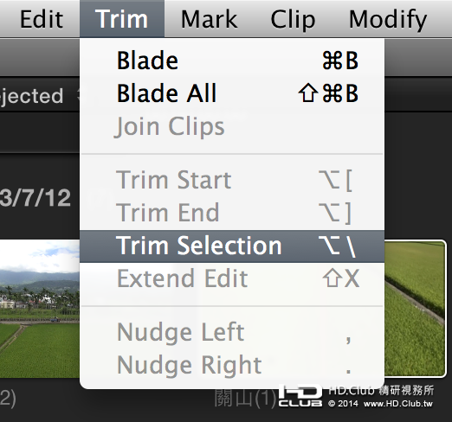452x422 pixels.
Task: Open the Mark menu
Action: click(x=209, y=19)
